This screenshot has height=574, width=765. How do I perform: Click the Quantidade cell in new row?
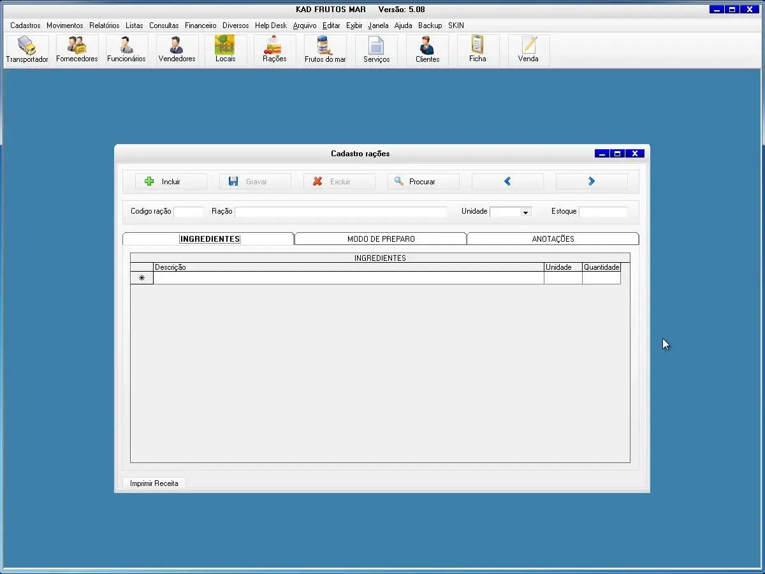tap(601, 278)
